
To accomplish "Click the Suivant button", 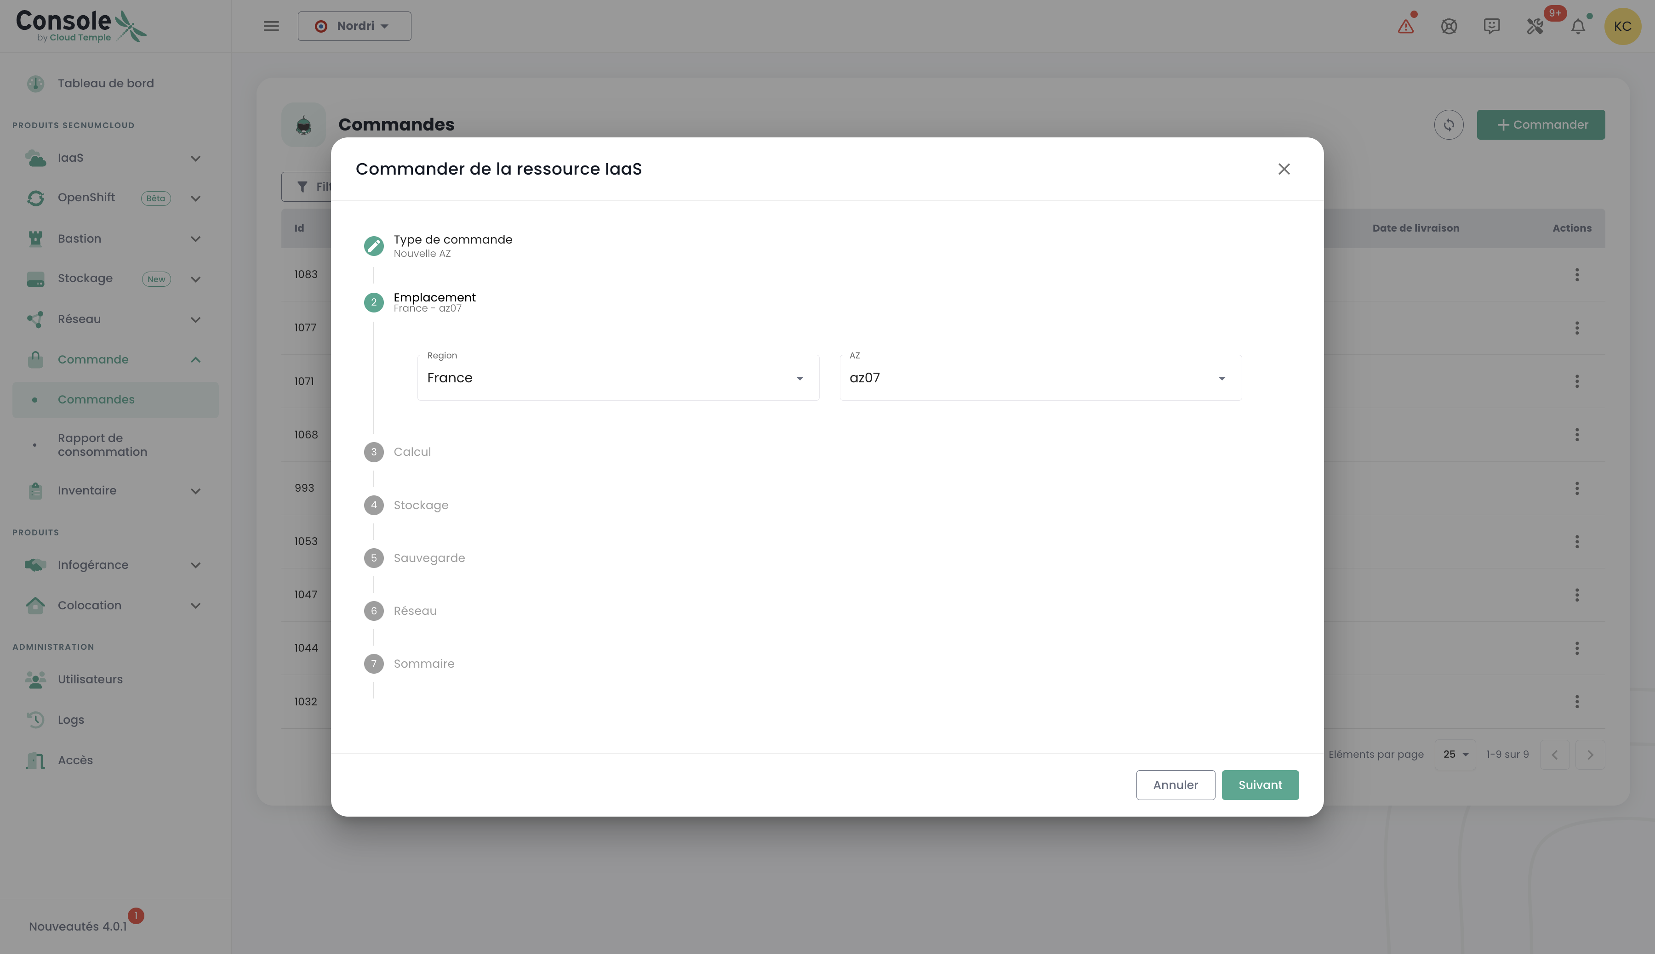I will (x=1259, y=785).
